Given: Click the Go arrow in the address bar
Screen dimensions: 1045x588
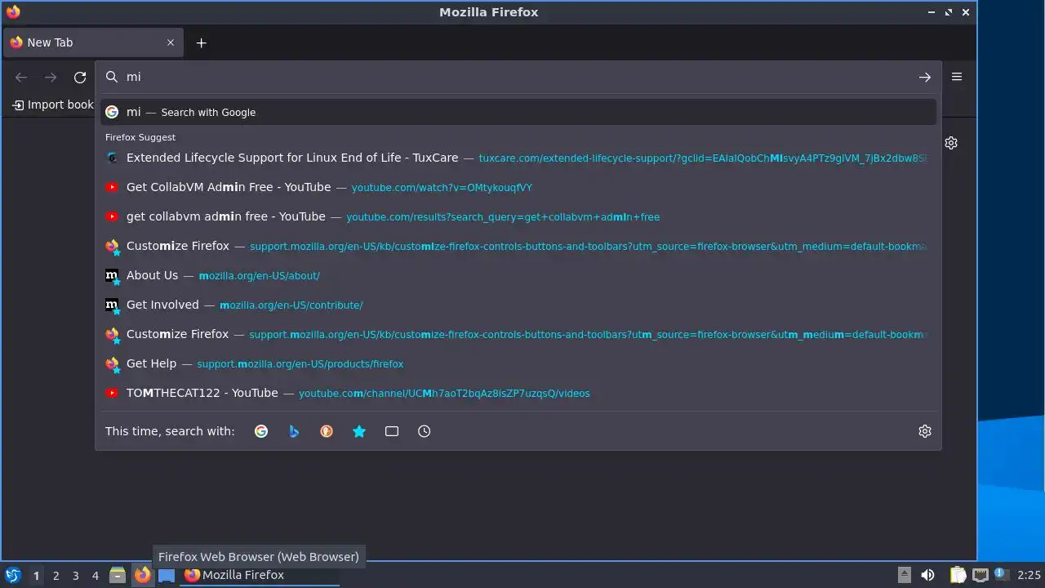Looking at the screenshot, I should point(924,77).
